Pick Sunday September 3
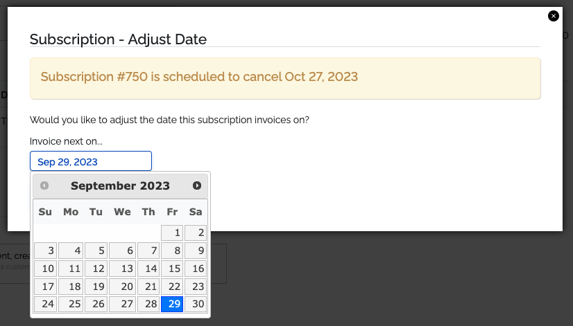573x326 pixels. tap(45, 251)
